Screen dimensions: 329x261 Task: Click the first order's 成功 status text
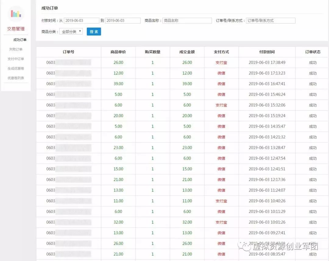click(x=312, y=62)
